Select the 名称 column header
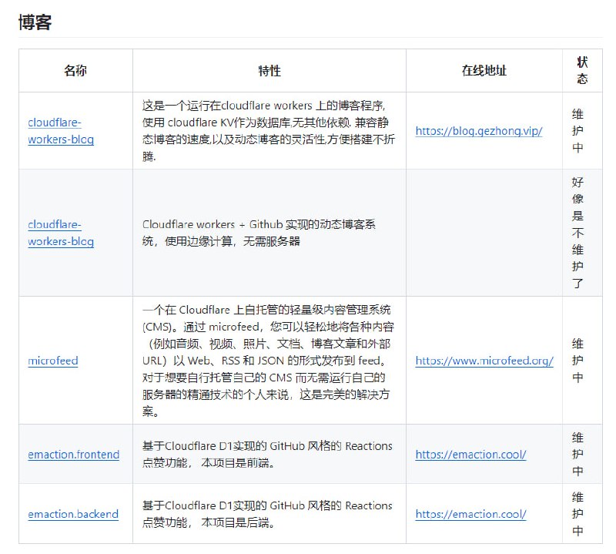Viewport: 616px width, 554px height. [75, 70]
